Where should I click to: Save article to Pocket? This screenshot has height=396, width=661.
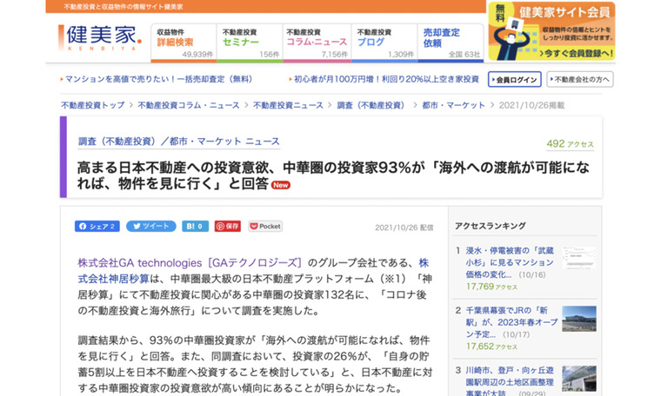tap(265, 226)
